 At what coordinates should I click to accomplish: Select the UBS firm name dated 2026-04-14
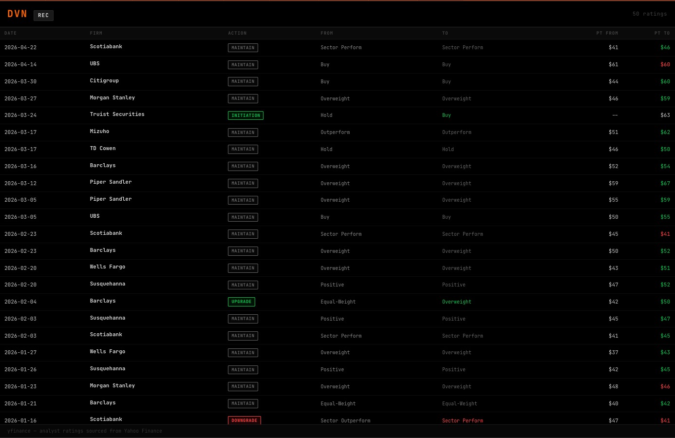(x=94, y=64)
